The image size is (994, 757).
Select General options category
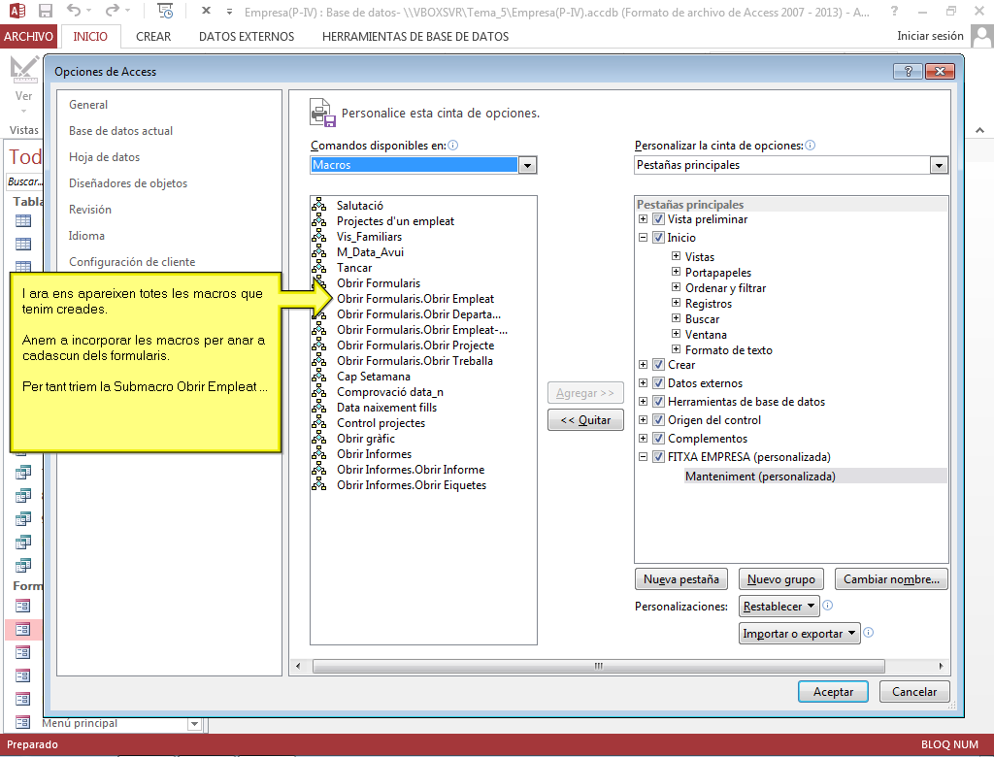tap(88, 105)
